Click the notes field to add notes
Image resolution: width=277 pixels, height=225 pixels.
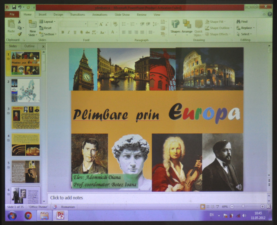(157, 198)
